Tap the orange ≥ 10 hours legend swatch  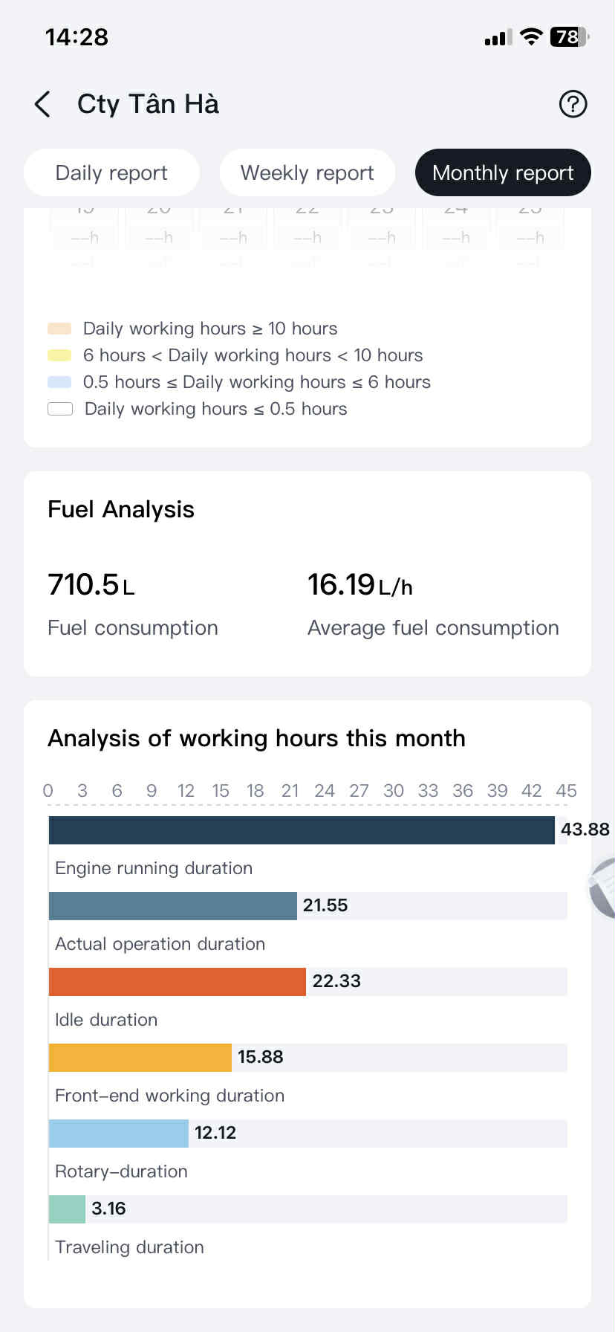pos(59,329)
